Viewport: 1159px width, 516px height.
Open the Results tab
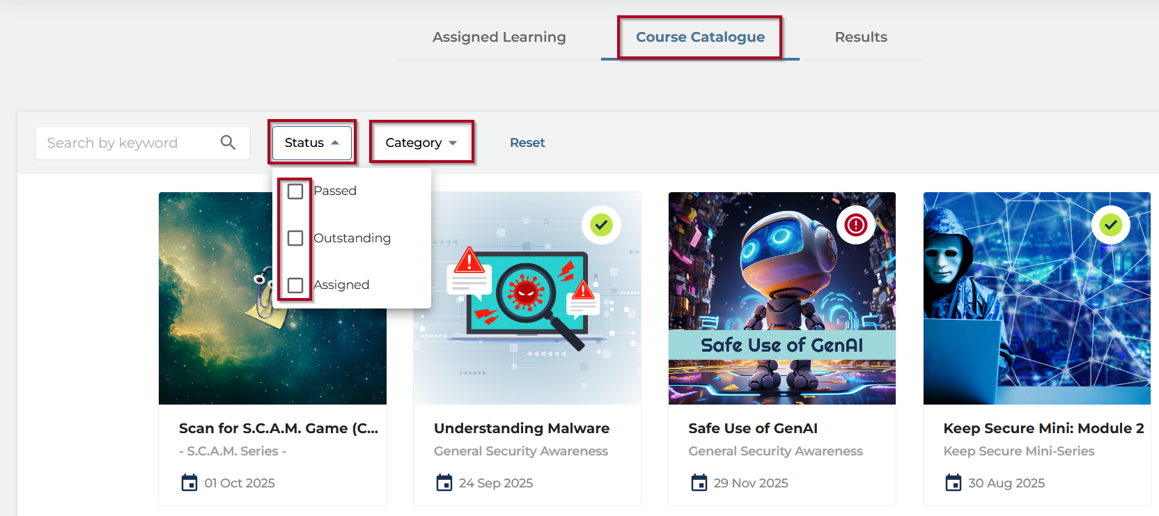pos(861,37)
